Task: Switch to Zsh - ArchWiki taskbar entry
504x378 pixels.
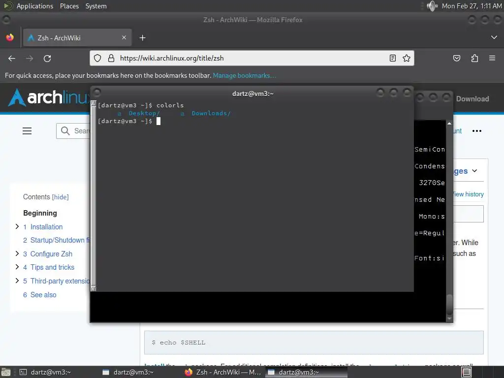Action: pyautogui.click(x=223, y=372)
